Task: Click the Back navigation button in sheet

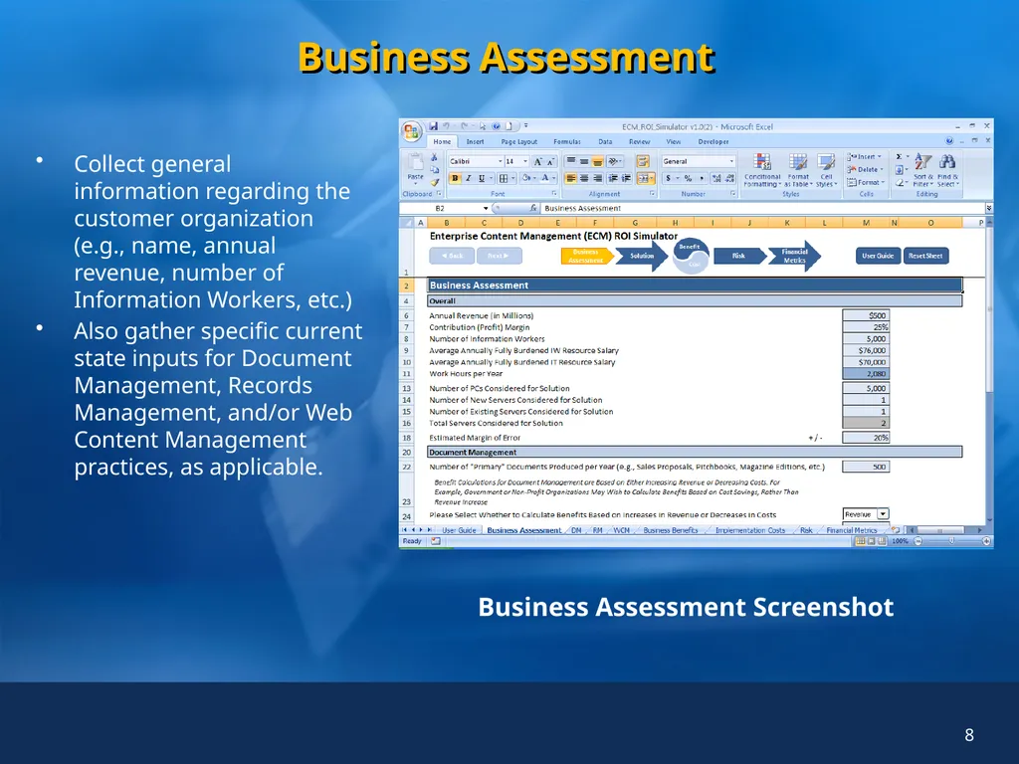Action: [x=452, y=256]
